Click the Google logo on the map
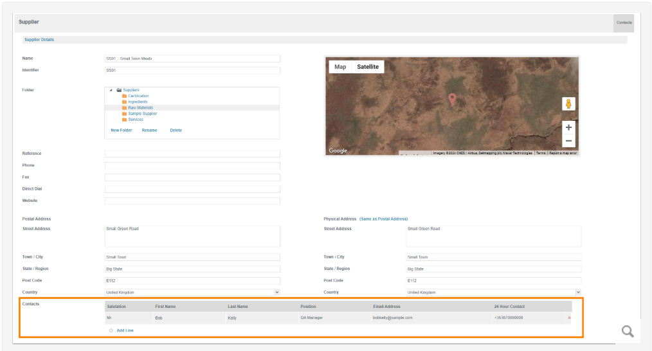652x351 pixels. (x=338, y=150)
